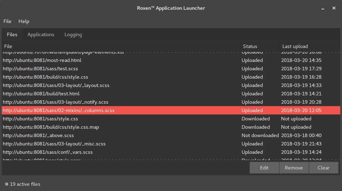
Task: Click the Clear button
Action: [324, 168]
